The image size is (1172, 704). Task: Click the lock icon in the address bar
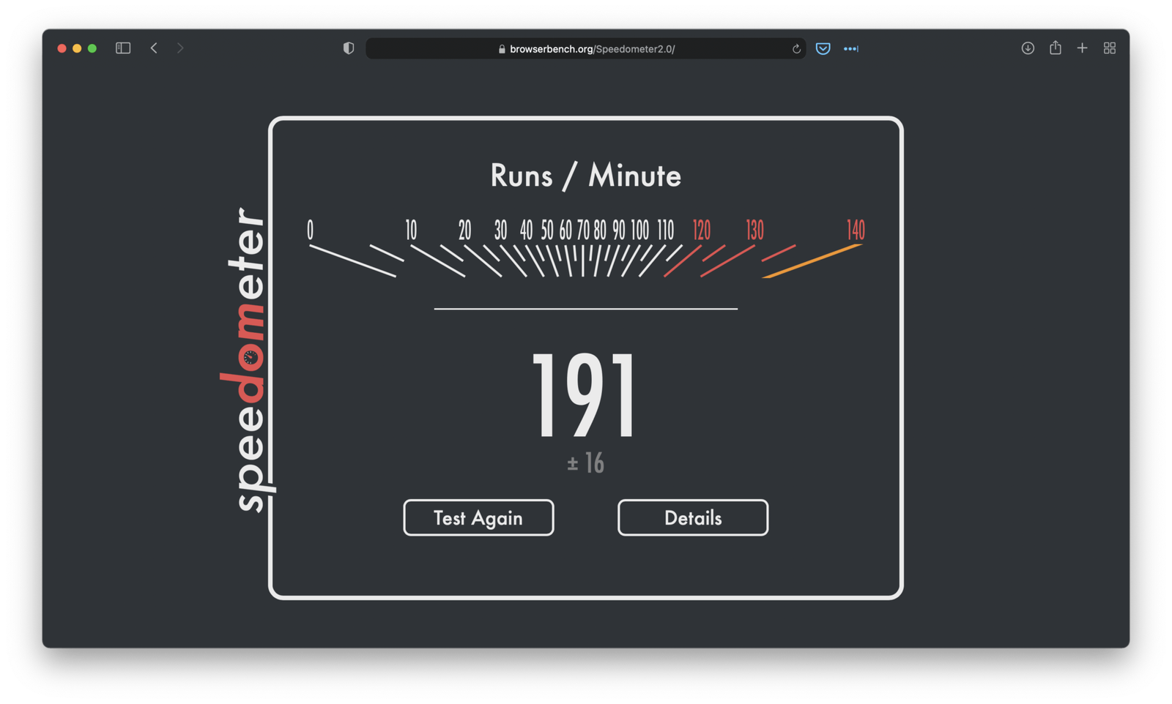(x=502, y=49)
